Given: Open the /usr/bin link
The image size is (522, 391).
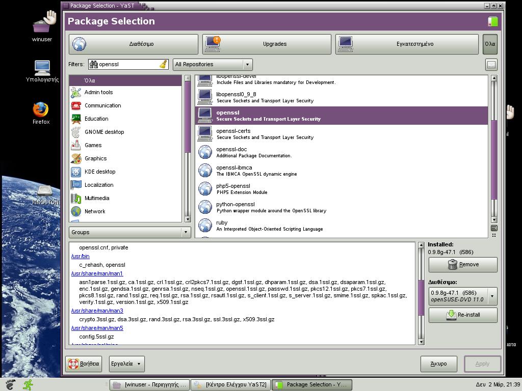Looking at the screenshot, I should coord(80,257).
